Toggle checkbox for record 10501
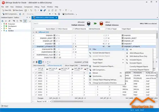The width and height of the screenshot is (159, 112). pyautogui.click(x=36, y=73)
